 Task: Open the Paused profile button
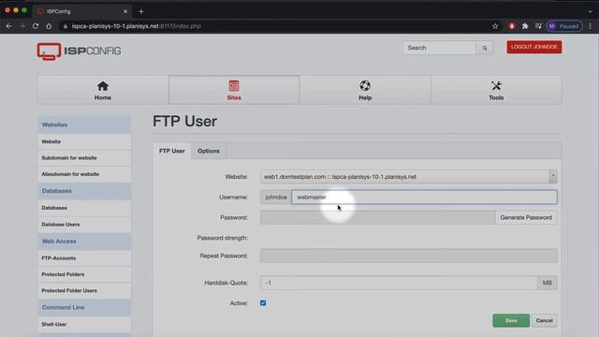click(564, 26)
